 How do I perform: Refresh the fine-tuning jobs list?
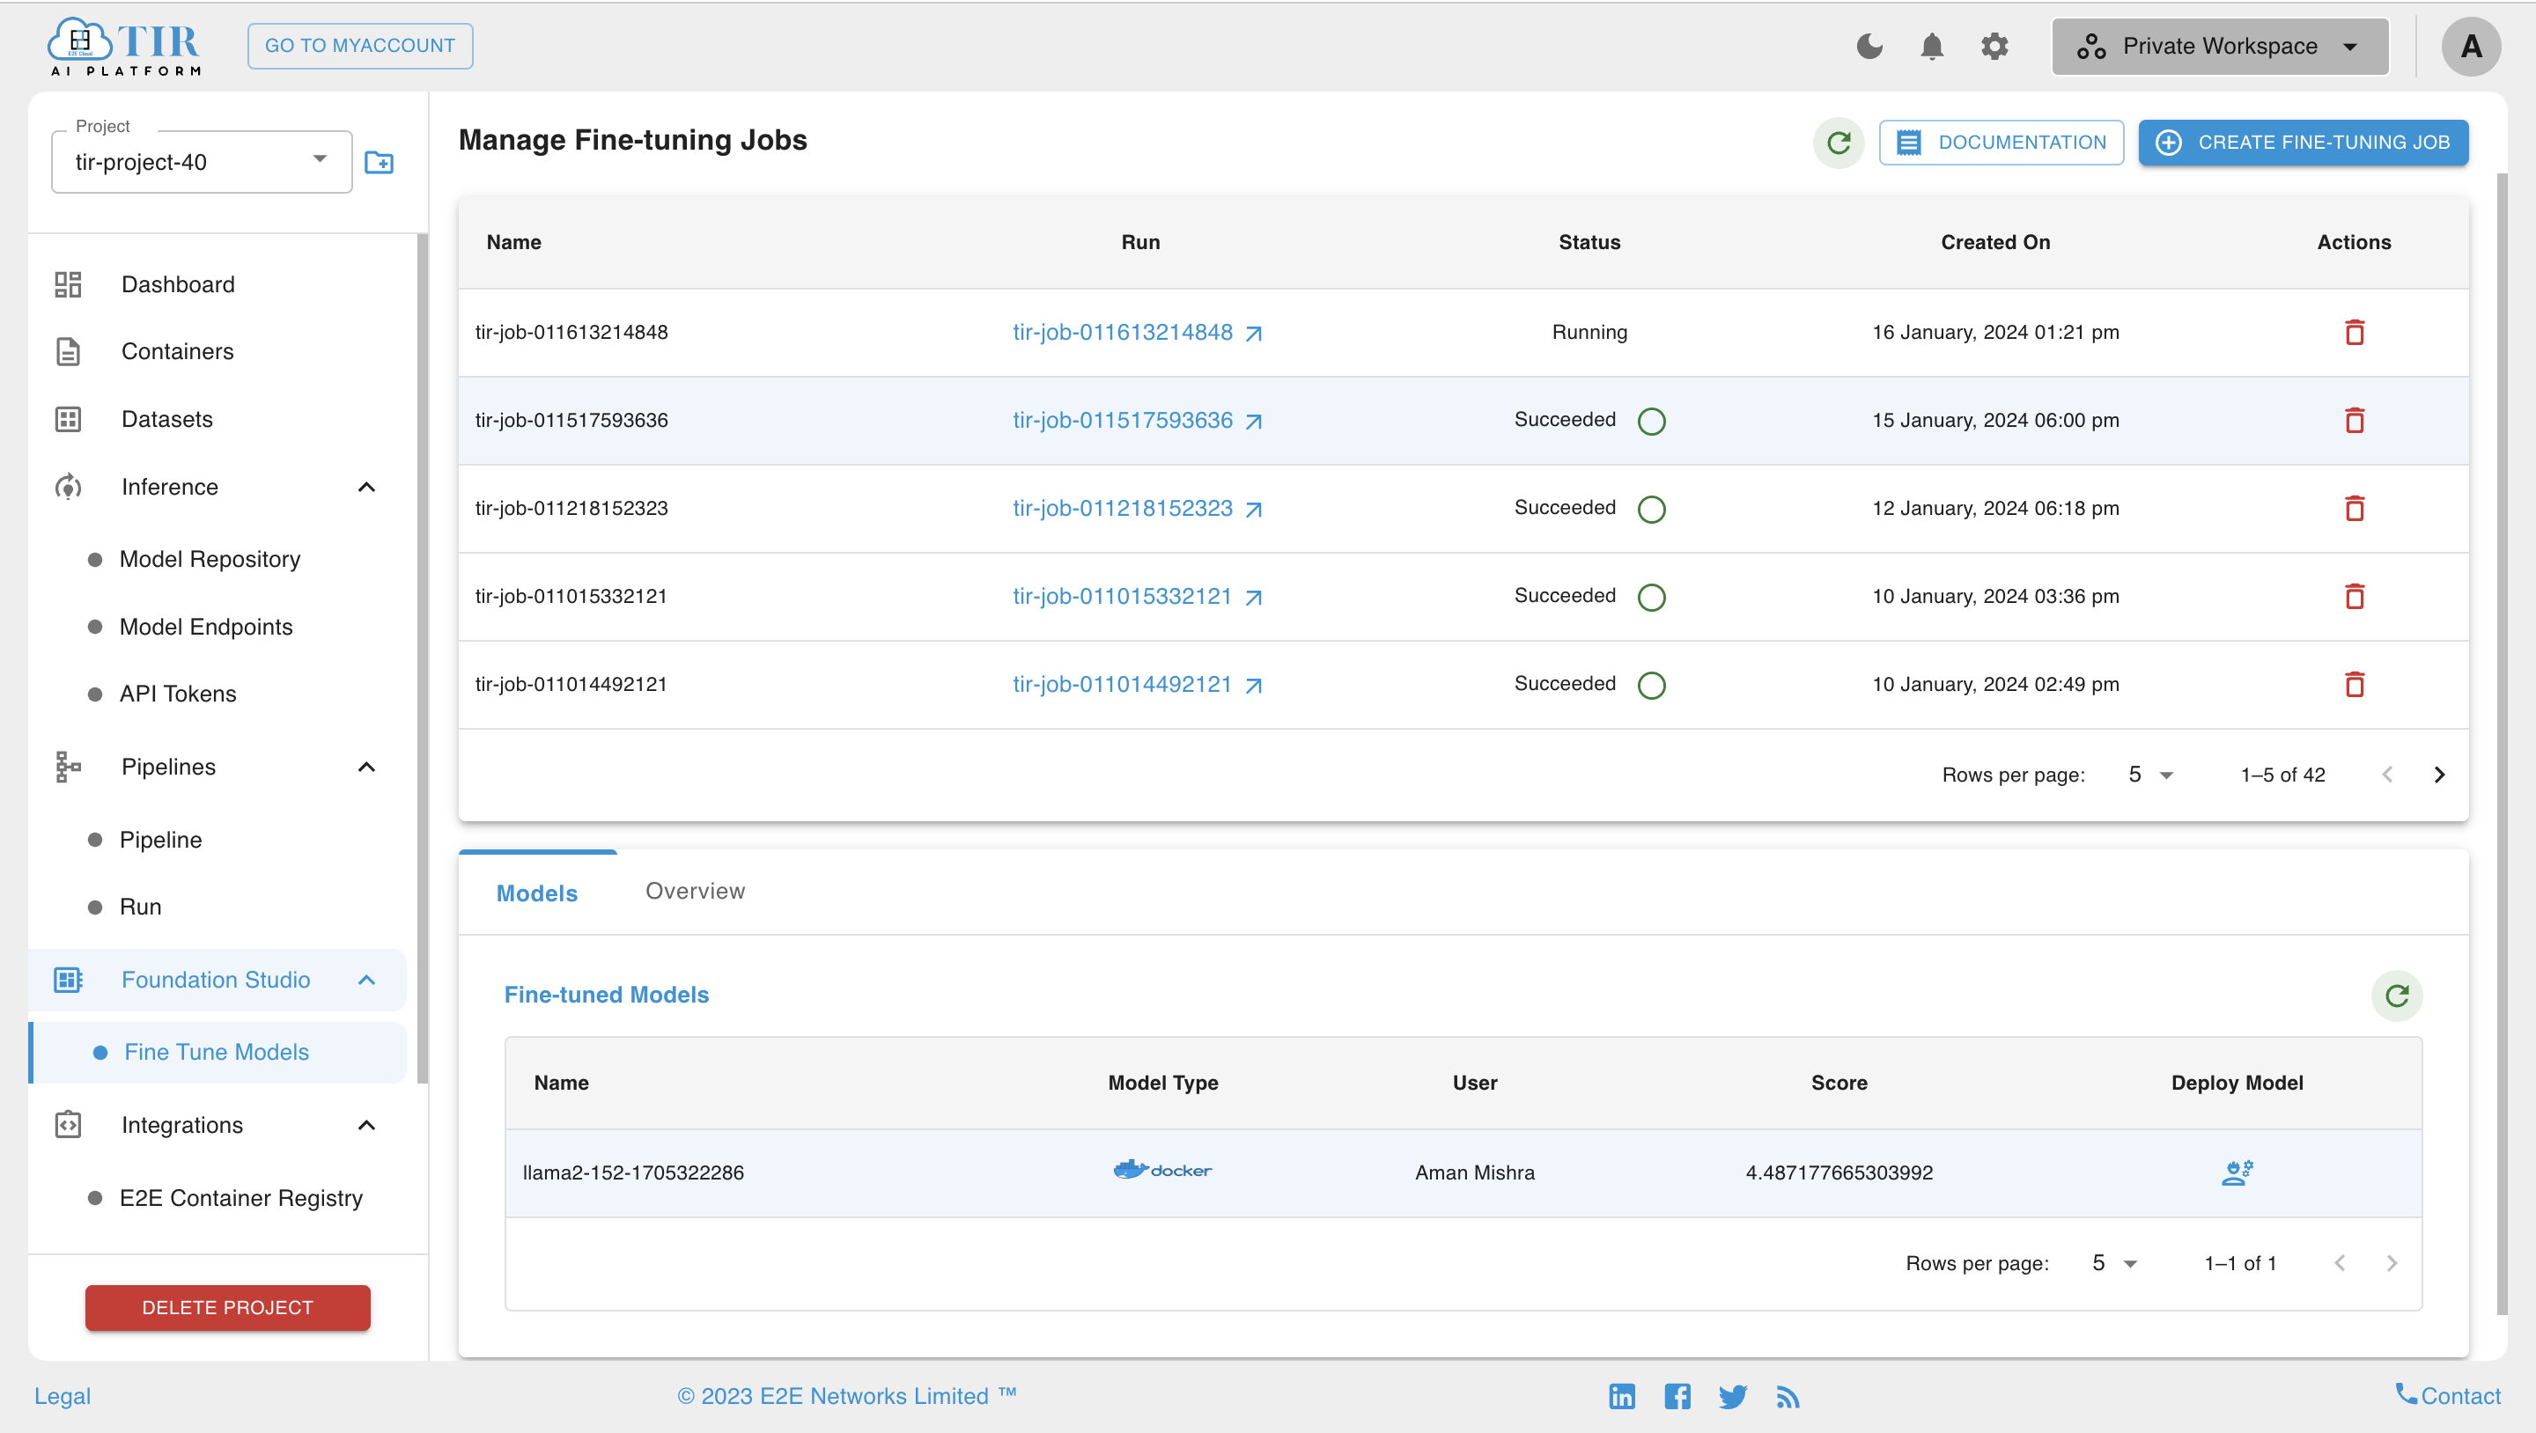click(x=1838, y=143)
